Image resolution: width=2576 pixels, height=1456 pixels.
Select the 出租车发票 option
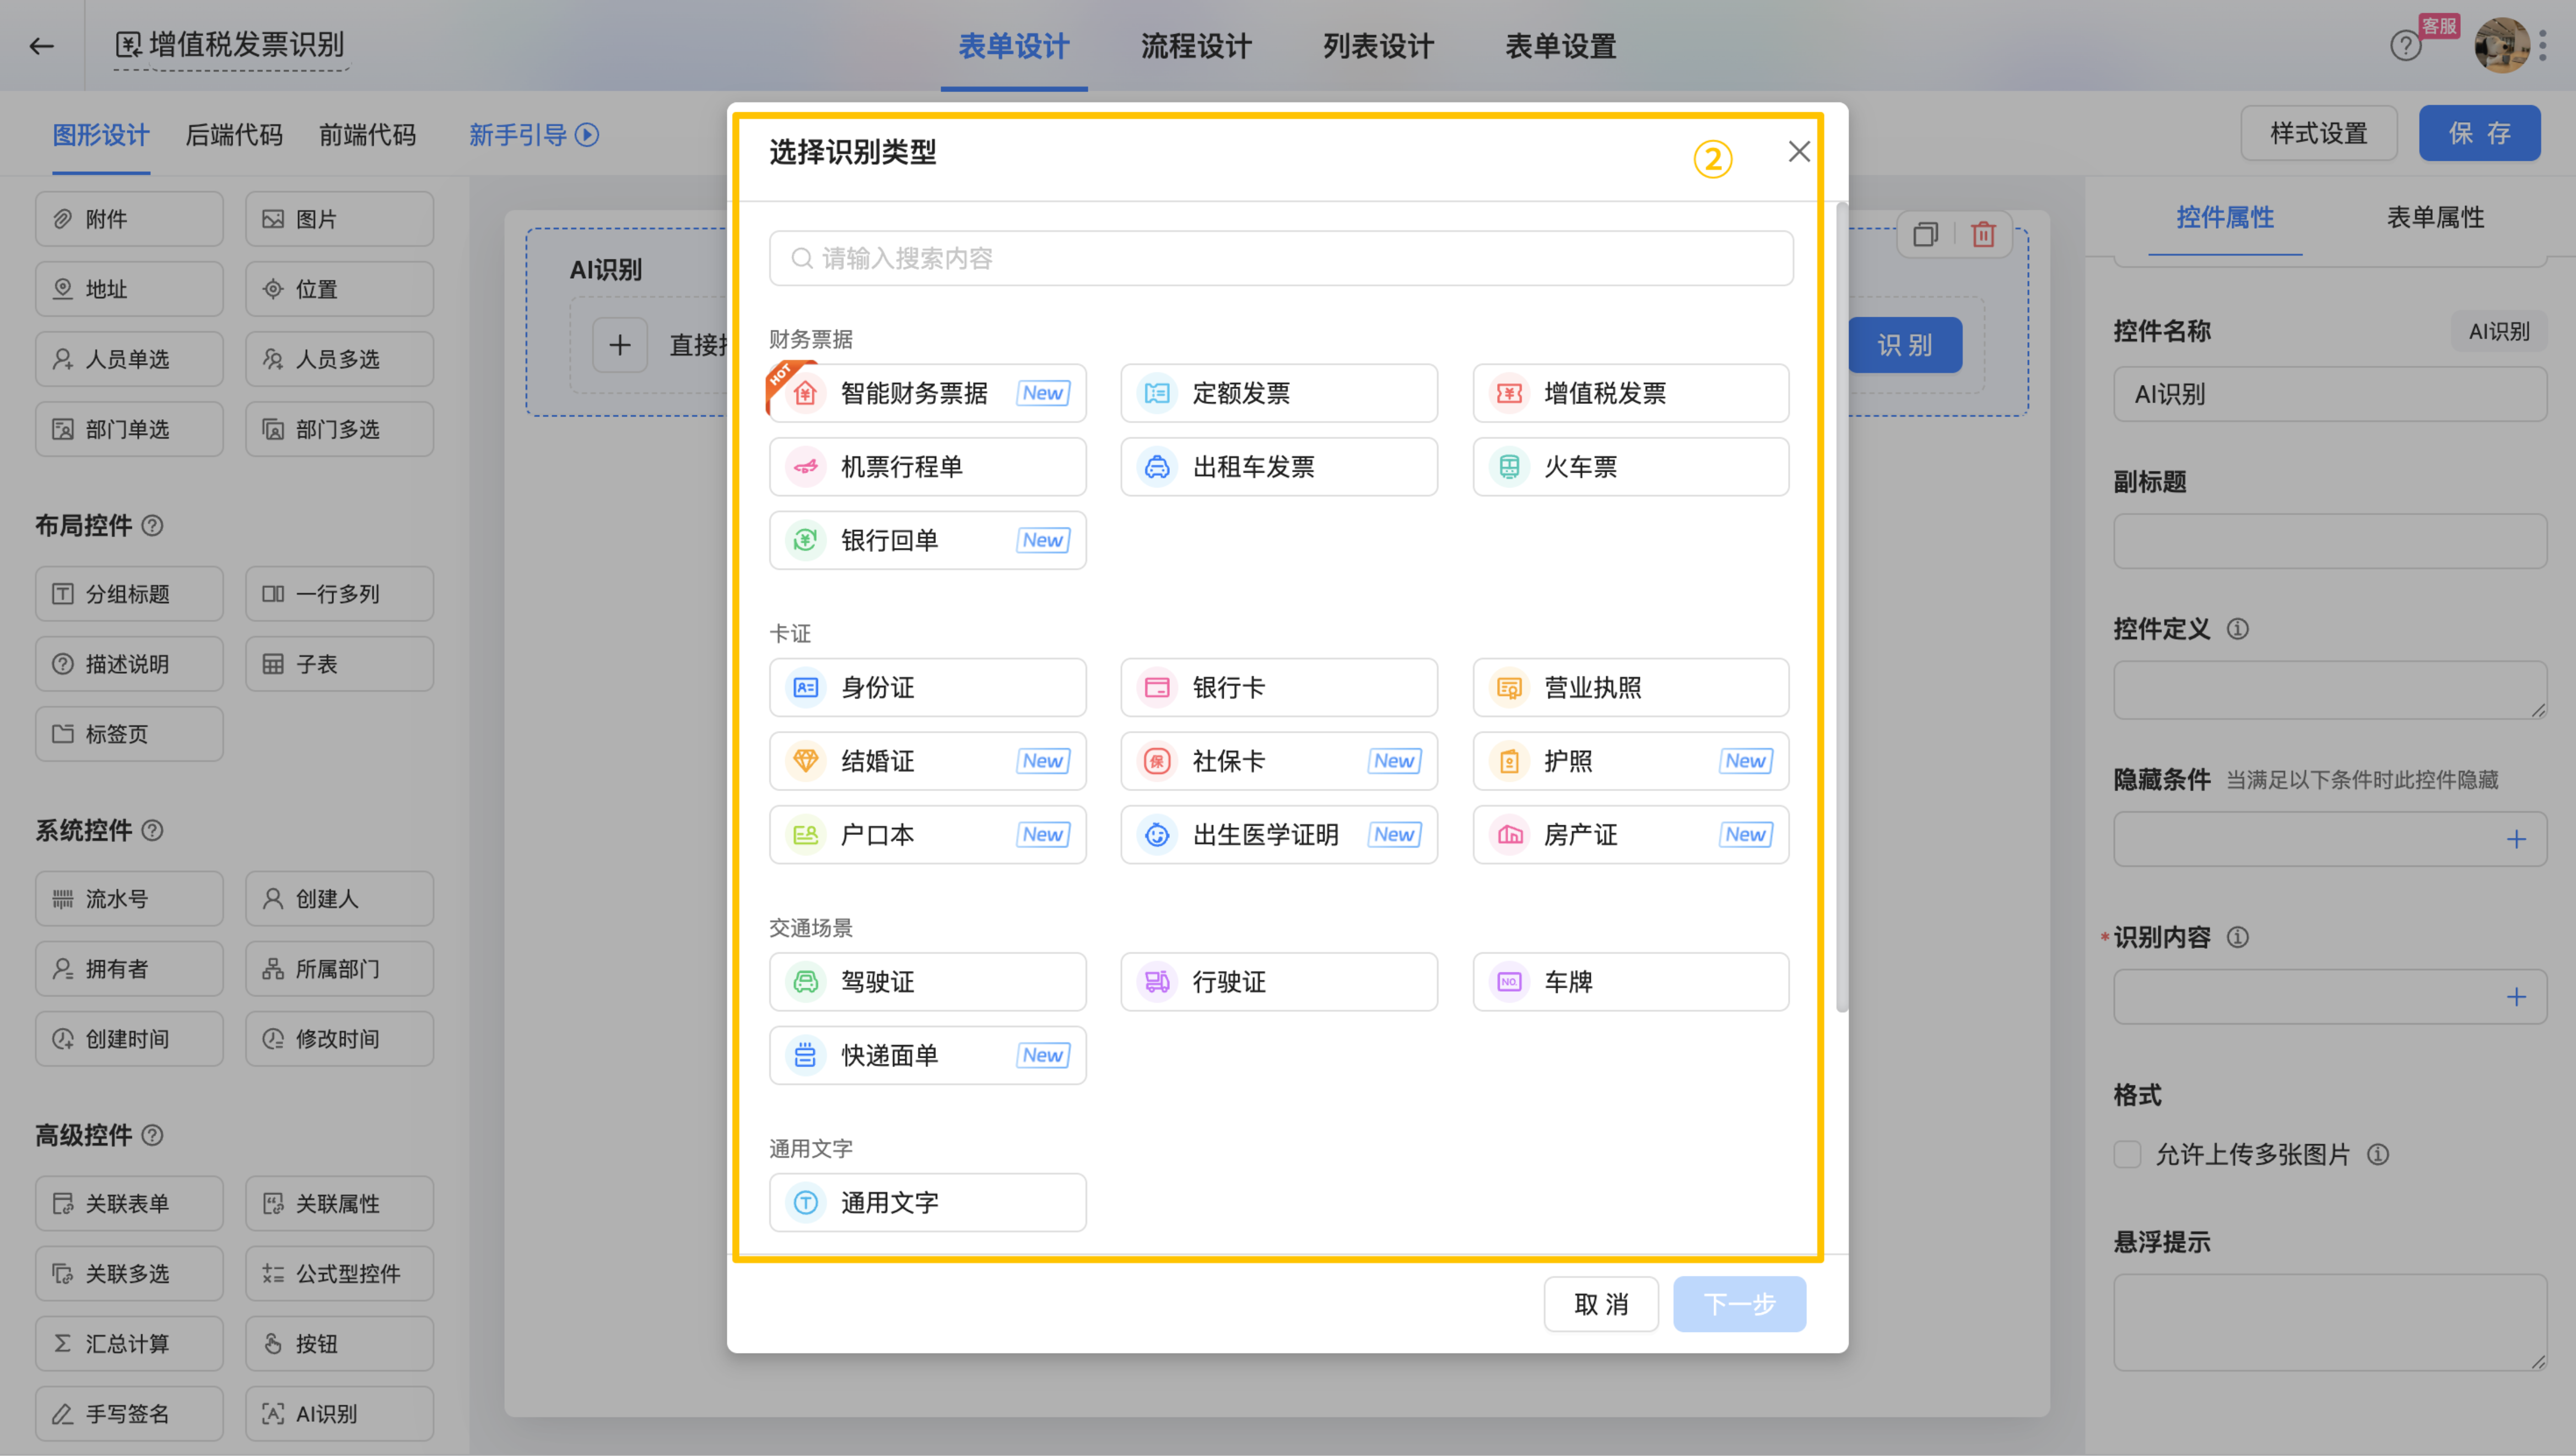(x=1278, y=467)
